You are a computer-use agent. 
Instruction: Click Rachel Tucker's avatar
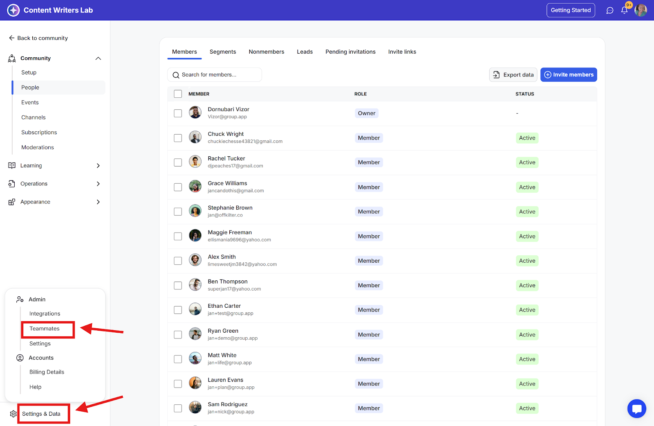tap(195, 161)
